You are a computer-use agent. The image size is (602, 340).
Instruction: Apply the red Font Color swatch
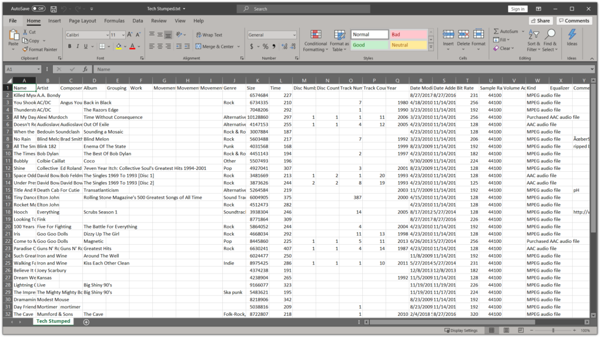pos(132,46)
